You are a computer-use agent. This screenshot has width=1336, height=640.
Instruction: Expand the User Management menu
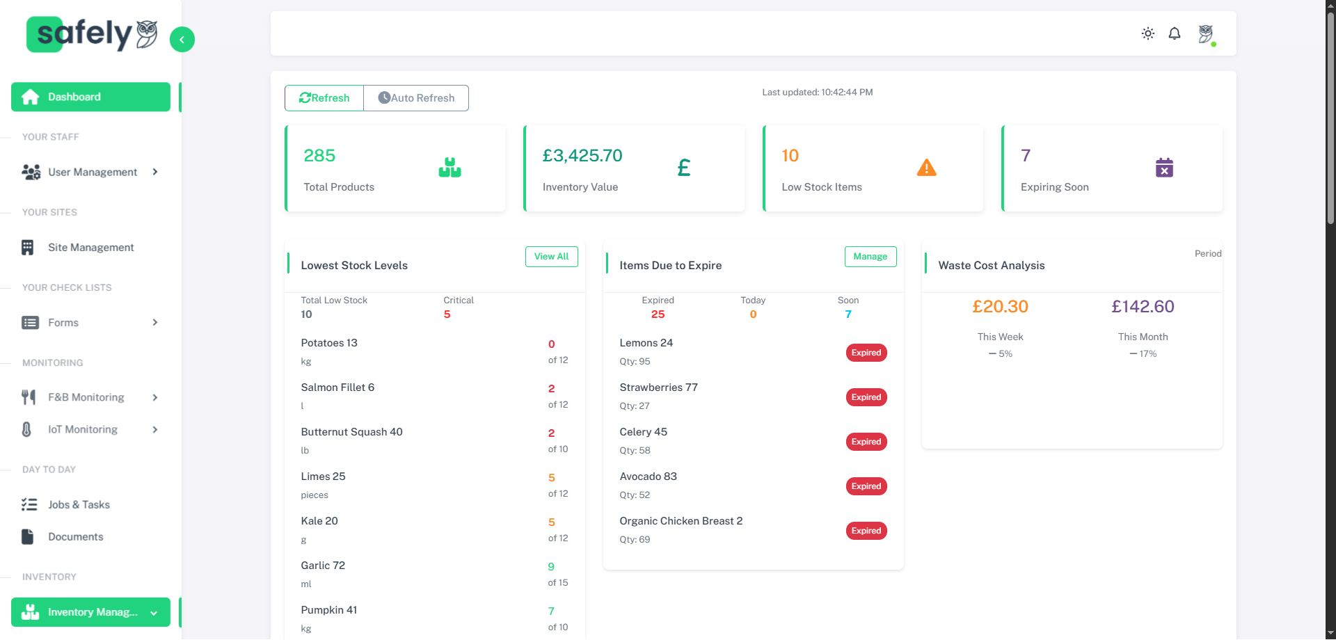click(x=90, y=172)
